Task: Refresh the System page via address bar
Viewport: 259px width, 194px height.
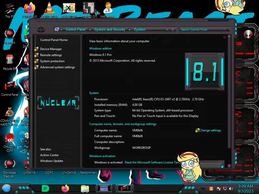Action: pyautogui.click(x=173, y=30)
